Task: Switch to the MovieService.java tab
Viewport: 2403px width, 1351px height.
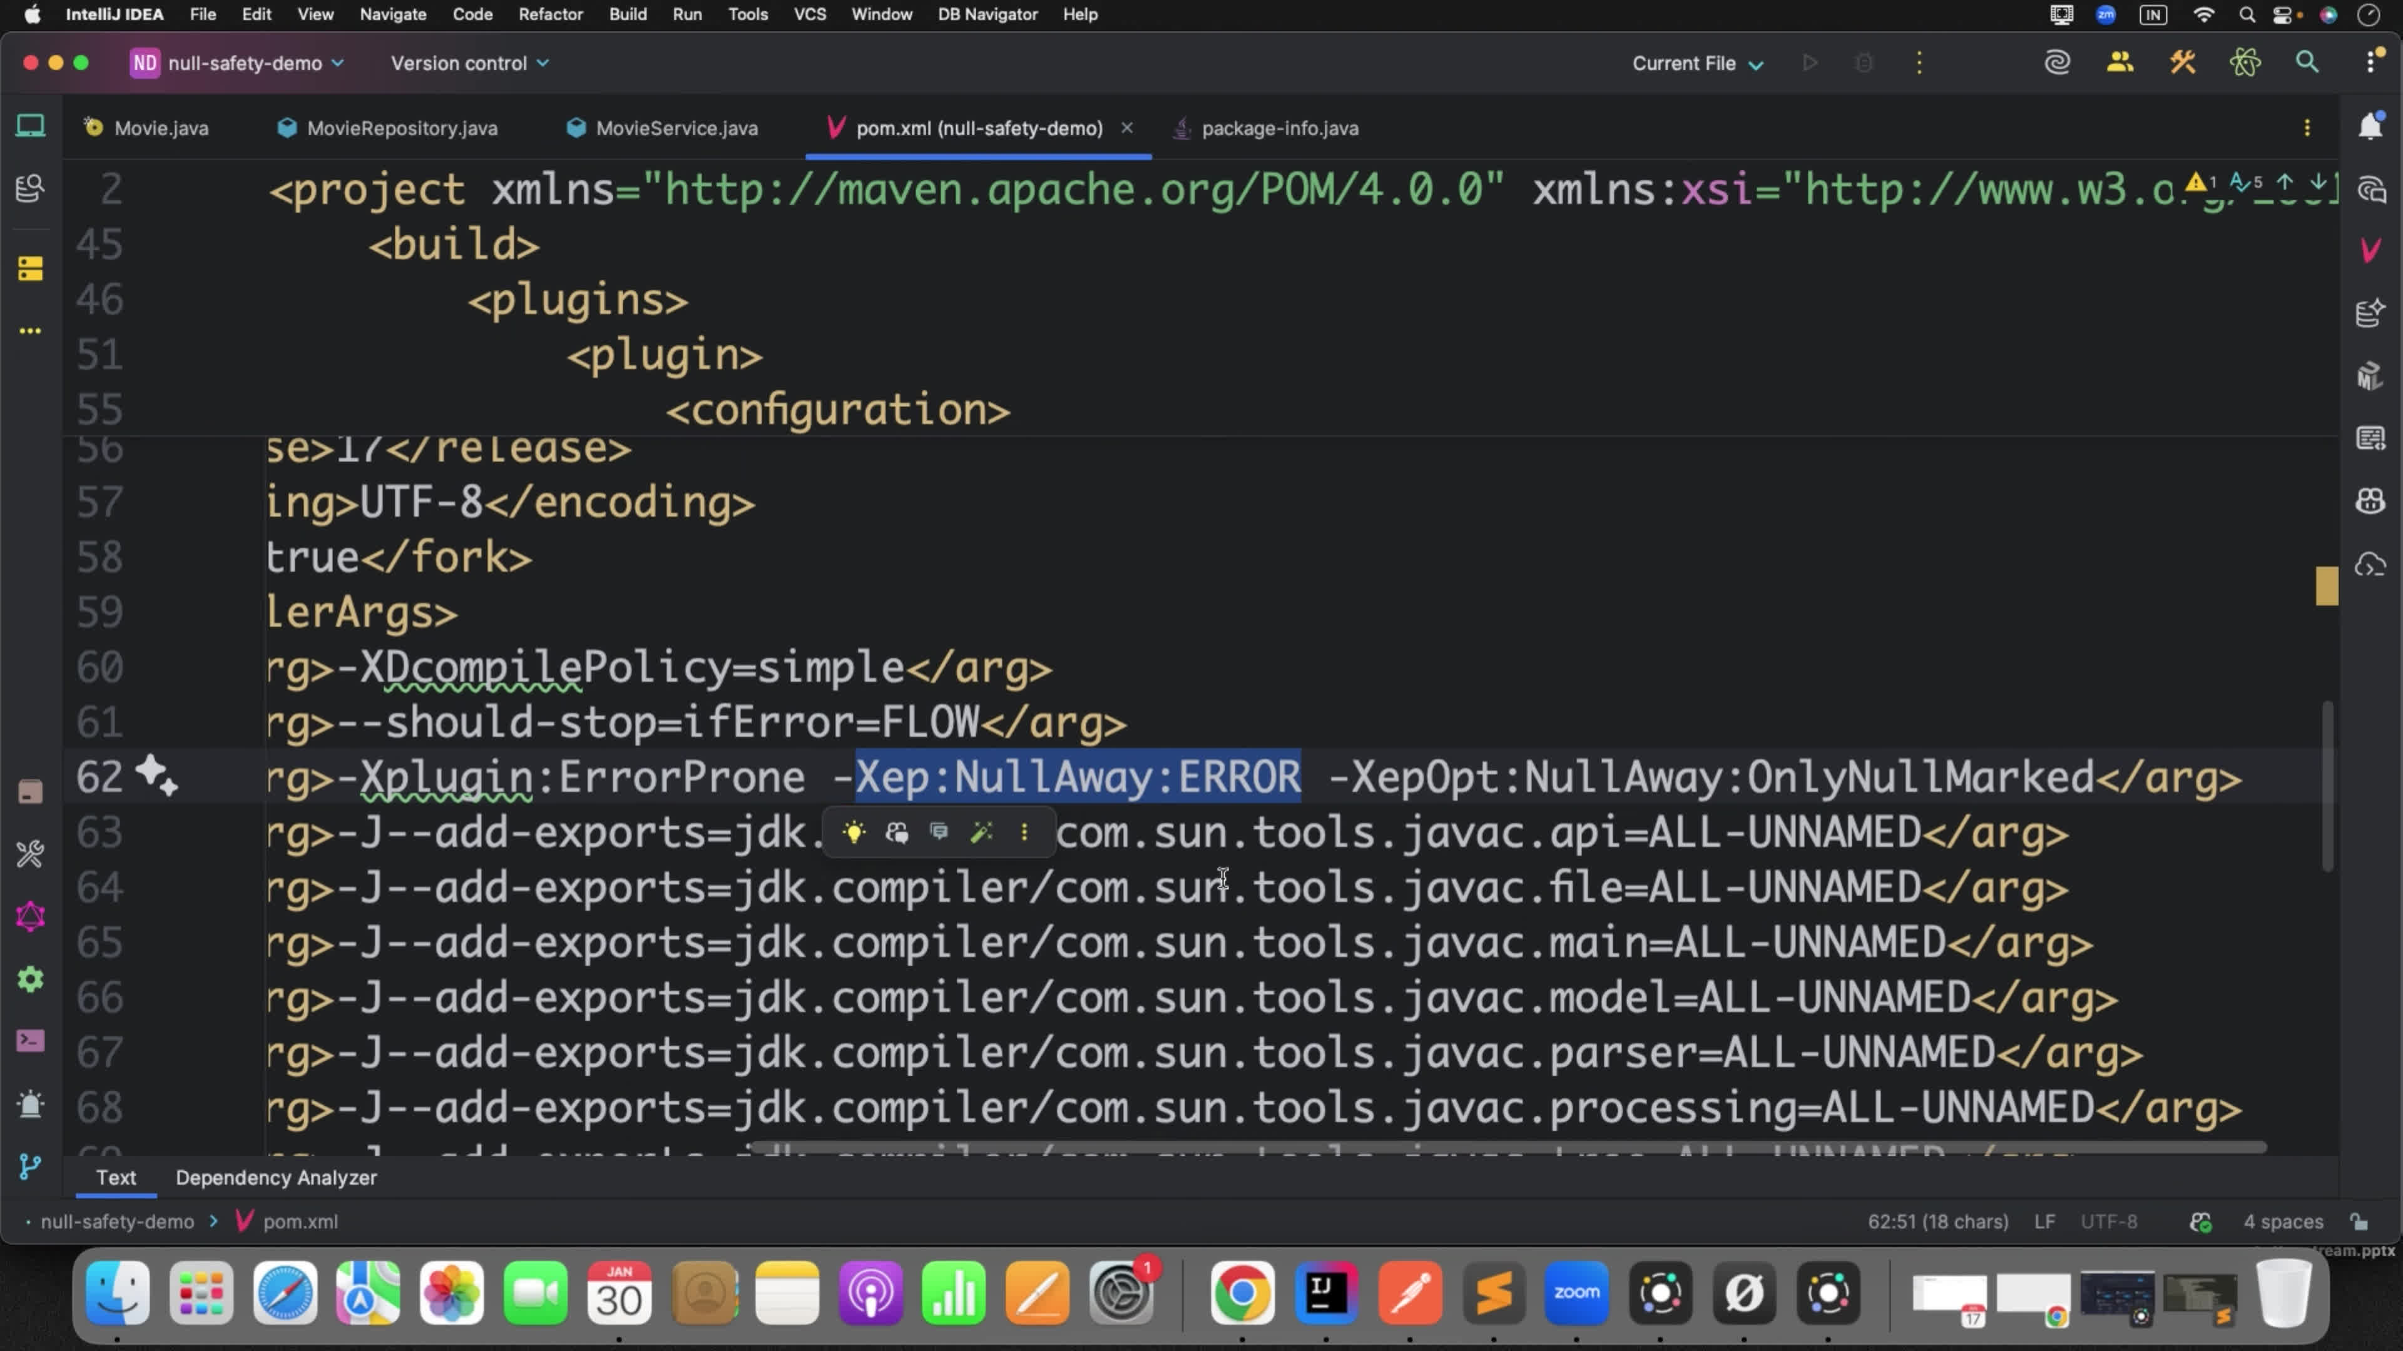Action: click(663, 128)
